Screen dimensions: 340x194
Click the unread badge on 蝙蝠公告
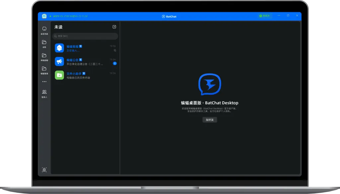(115, 64)
